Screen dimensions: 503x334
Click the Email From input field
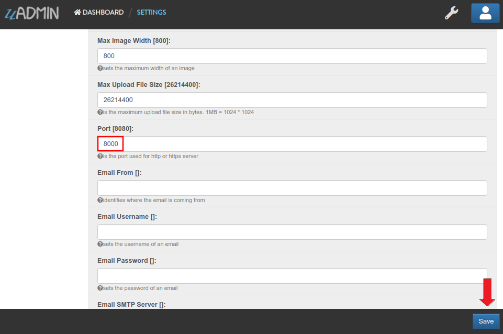292,188
